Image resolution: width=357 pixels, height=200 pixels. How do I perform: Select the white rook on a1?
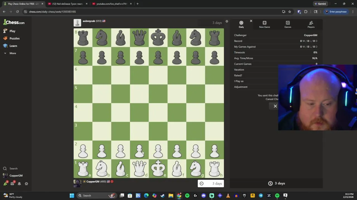83,169
